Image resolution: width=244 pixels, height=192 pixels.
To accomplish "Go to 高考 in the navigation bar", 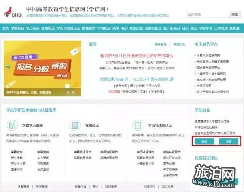I will tap(116, 28).
